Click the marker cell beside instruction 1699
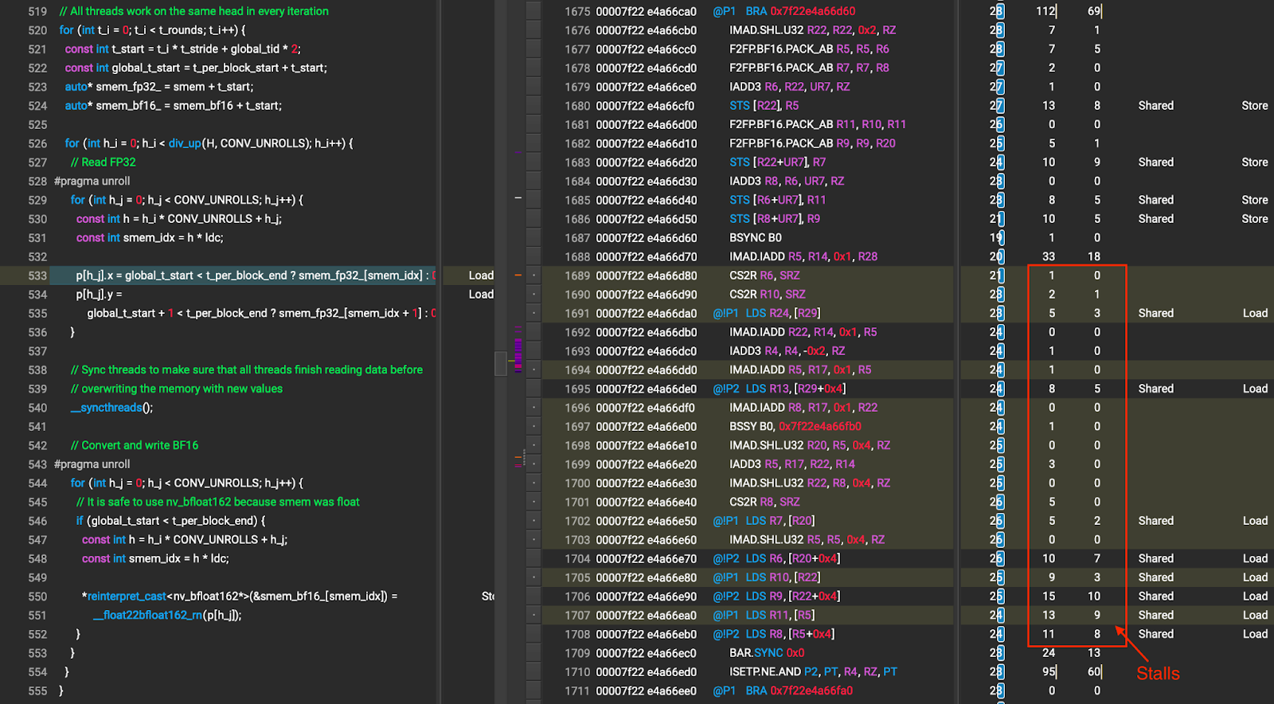The image size is (1274, 704). click(x=533, y=464)
